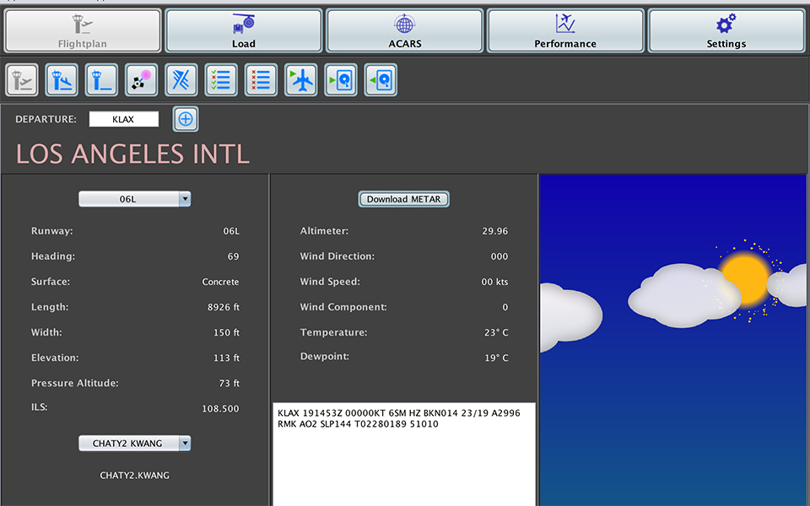
Task: Click the weather sky illustration
Action: [x=673, y=340]
